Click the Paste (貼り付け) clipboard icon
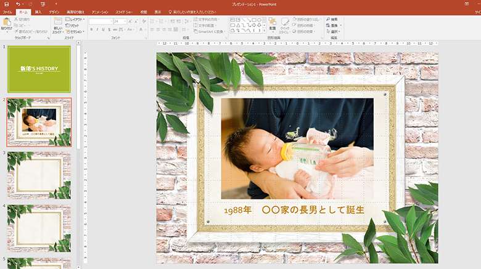 [6, 23]
